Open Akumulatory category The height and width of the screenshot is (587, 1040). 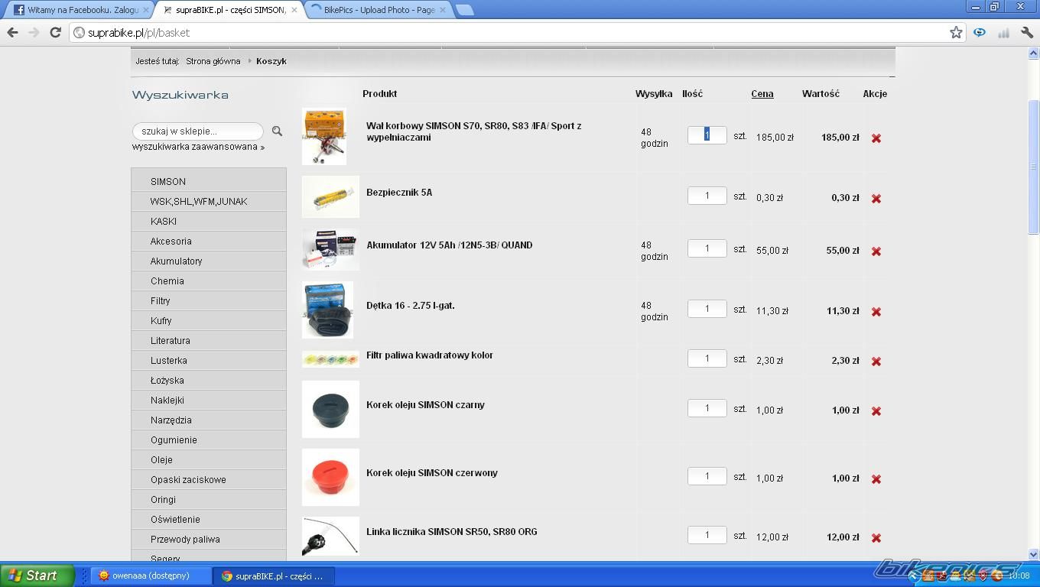[209, 261]
